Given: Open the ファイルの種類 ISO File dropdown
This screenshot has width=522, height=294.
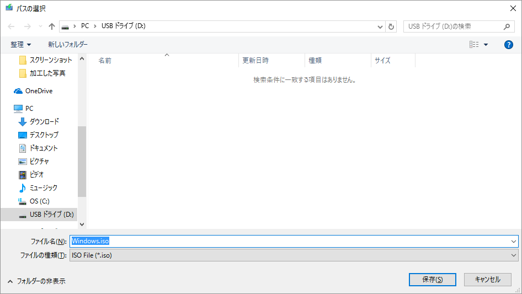Looking at the screenshot, I should click(294, 255).
